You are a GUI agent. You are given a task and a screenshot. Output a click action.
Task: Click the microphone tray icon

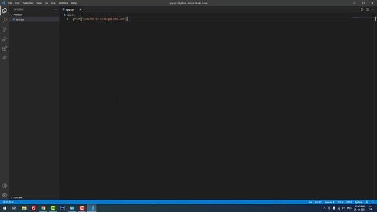pos(334,208)
